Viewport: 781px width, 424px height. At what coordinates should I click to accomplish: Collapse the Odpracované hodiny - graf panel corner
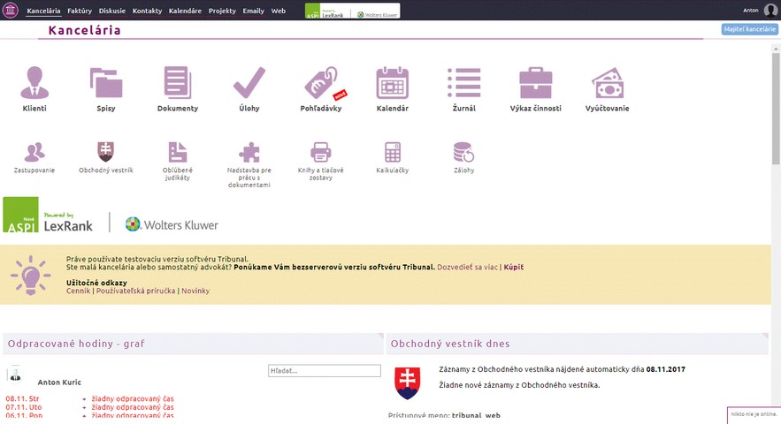(380, 337)
